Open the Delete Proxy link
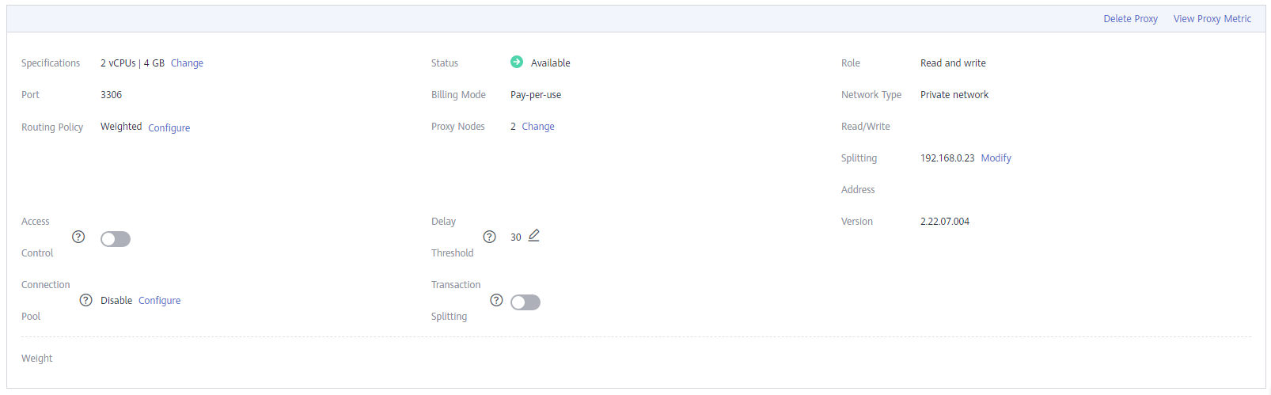The width and height of the screenshot is (1271, 395). [x=1131, y=19]
